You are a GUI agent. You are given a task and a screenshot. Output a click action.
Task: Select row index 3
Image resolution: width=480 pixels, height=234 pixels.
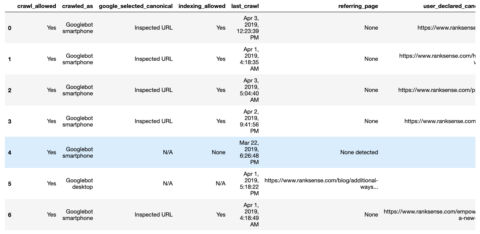click(x=9, y=121)
